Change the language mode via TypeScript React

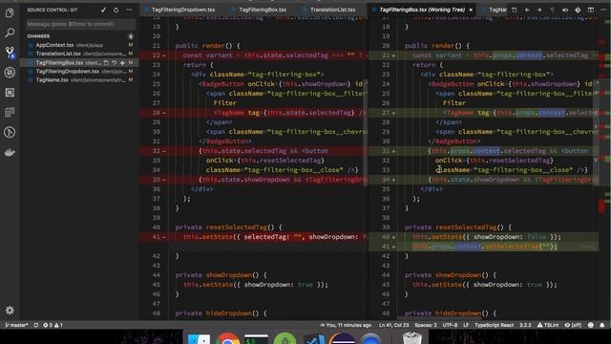pos(495,325)
